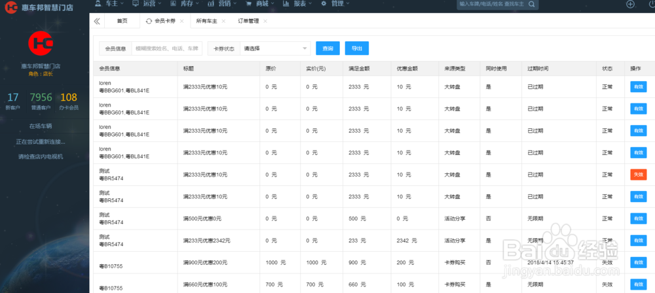Click the 原价 column header
This screenshot has width=655, height=293.
(271, 69)
